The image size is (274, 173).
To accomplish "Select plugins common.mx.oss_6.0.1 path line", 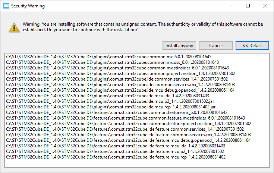I will coord(112,62).
